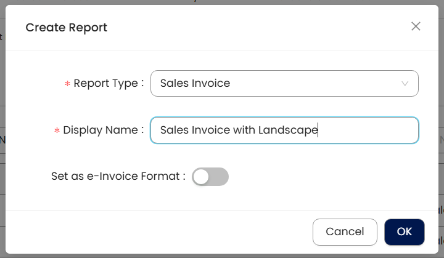
Task: Click the 'Display Name' field label
Action: pos(103,130)
